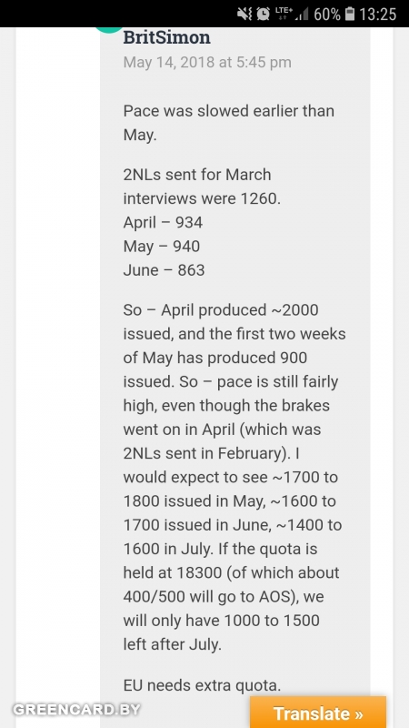The image size is (409, 728).
Task: Tap the alarm clock status icon
Action: pyautogui.click(x=264, y=14)
